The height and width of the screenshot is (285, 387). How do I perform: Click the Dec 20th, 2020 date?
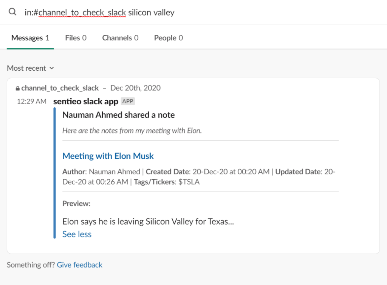[135, 88]
